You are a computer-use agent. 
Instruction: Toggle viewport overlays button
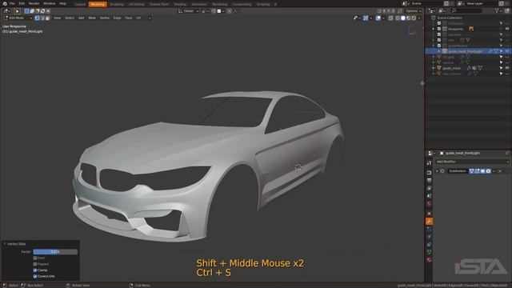tap(378, 18)
